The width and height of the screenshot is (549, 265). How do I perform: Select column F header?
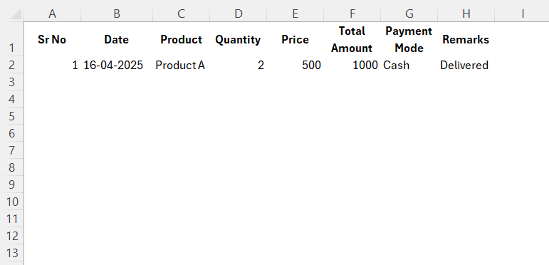click(352, 14)
